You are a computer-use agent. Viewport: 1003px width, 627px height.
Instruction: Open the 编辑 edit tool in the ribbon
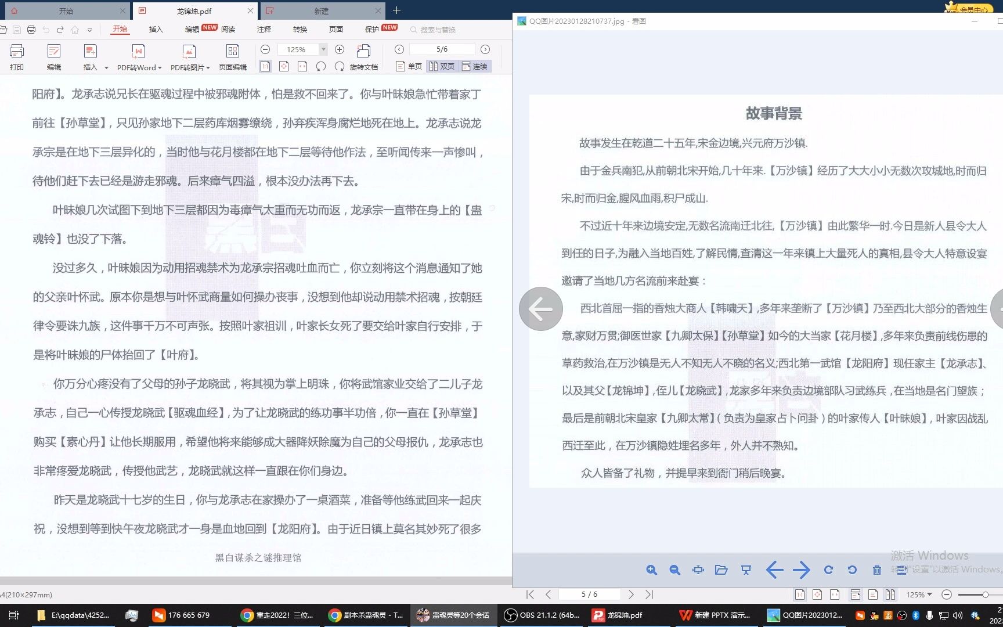click(54, 57)
